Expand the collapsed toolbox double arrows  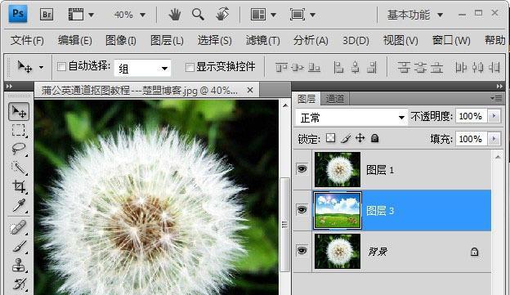9,86
